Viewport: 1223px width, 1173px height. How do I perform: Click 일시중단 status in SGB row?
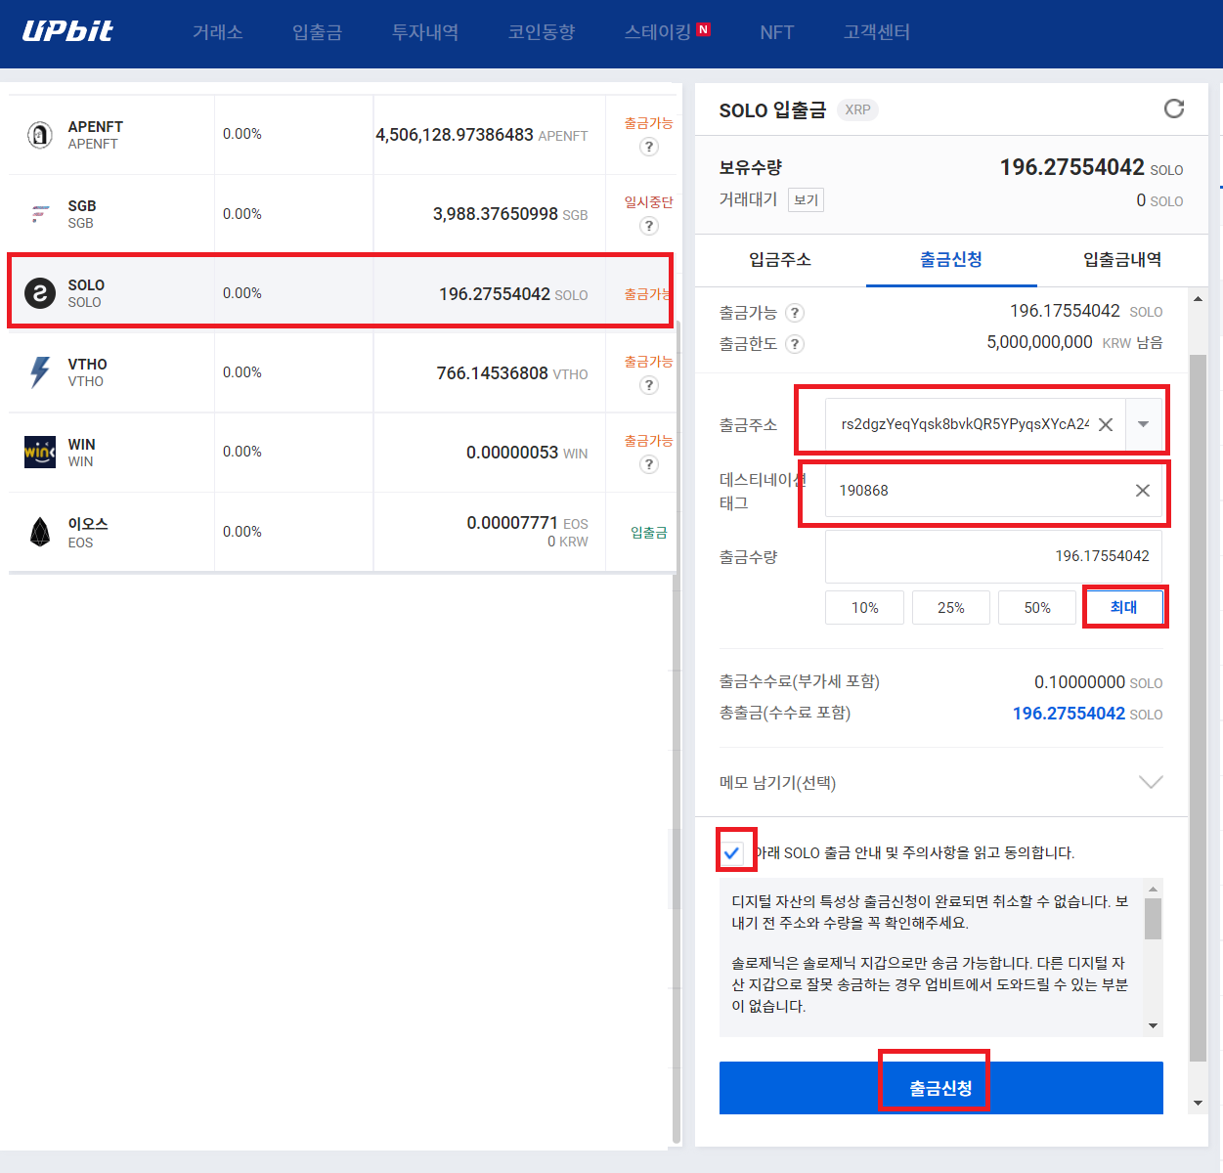point(649,202)
